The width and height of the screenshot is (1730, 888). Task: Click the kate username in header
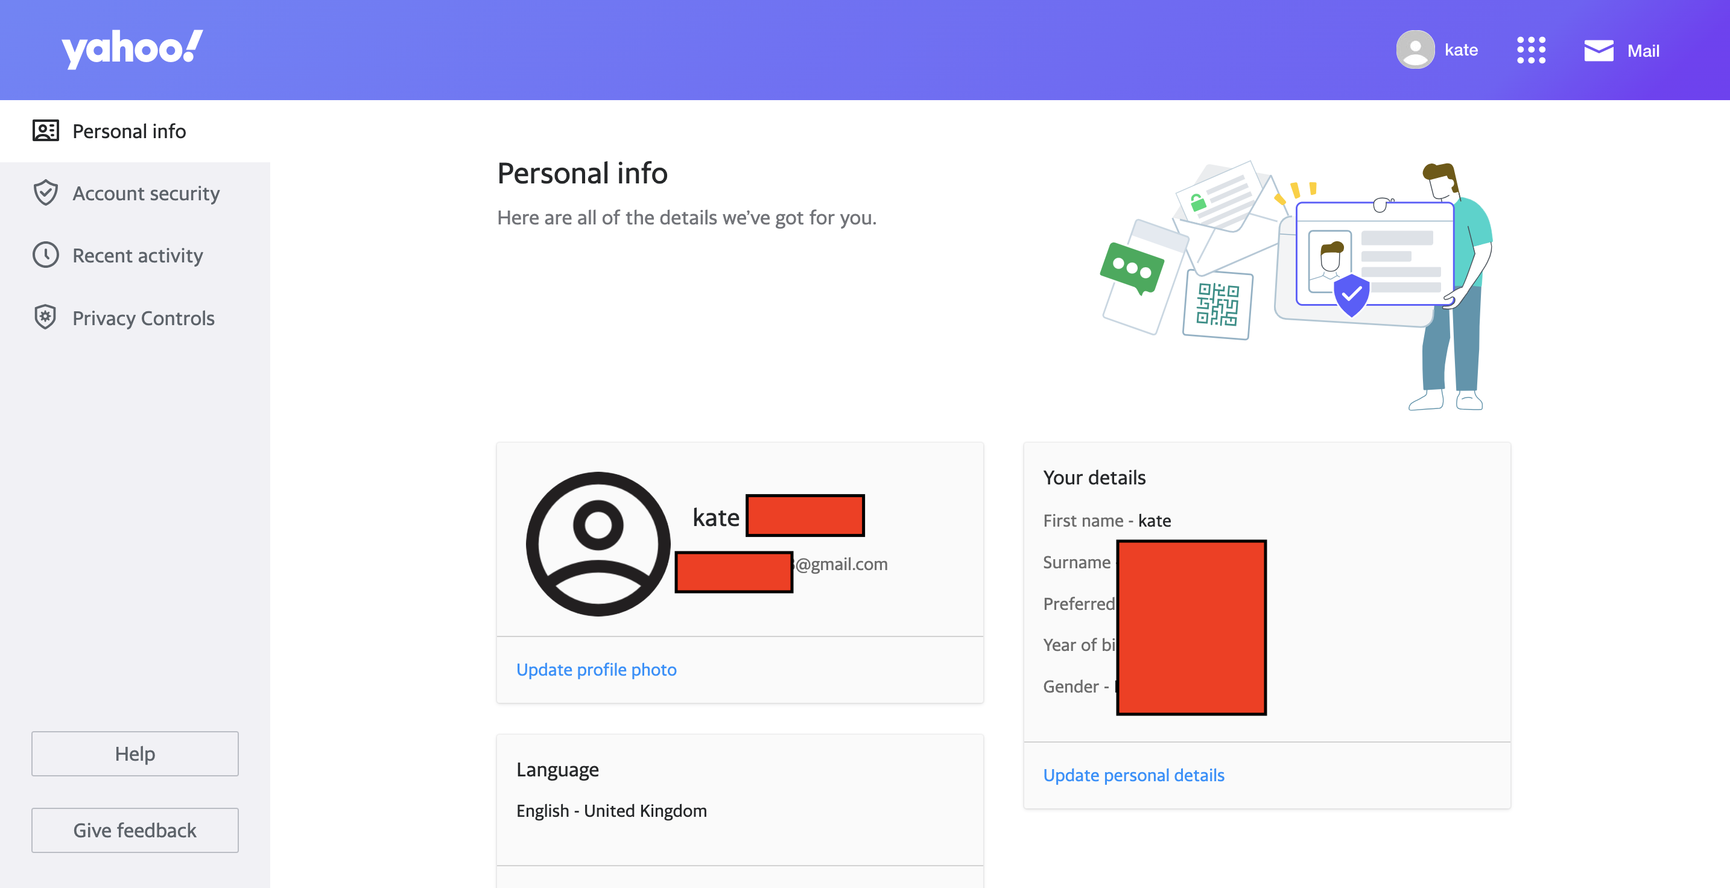point(1461,51)
